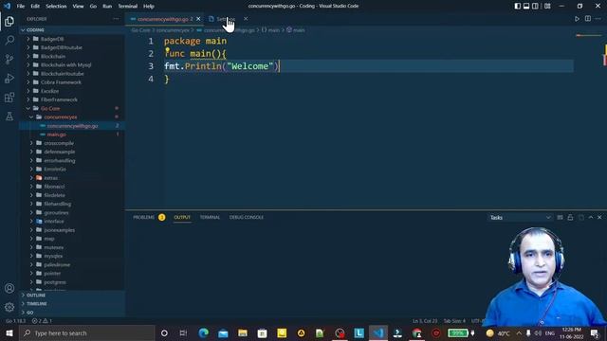Image resolution: width=607 pixels, height=341 pixels.
Task: Toggle Primary Side Bar layout icon
Action: (518, 6)
